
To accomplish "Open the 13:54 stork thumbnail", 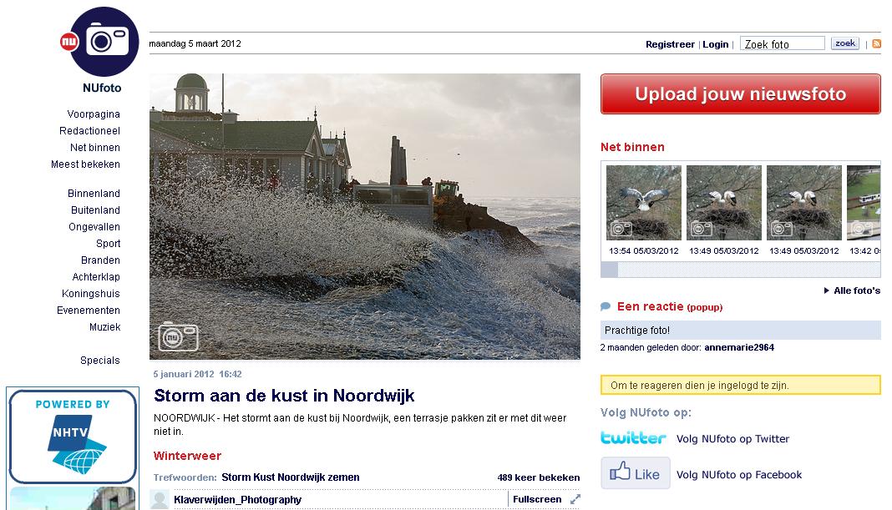I will [x=643, y=202].
